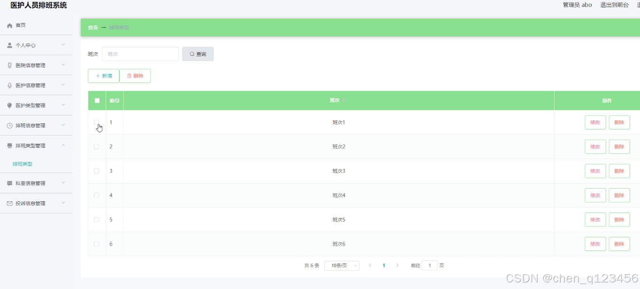The width and height of the screenshot is (640, 289).
Task: Toggle the select-all checkbox in table header
Action: point(97,100)
